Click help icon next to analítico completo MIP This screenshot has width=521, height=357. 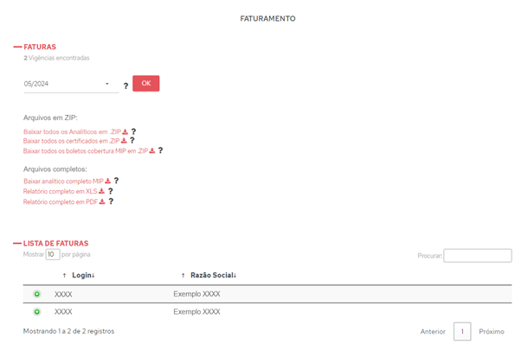[116, 181]
